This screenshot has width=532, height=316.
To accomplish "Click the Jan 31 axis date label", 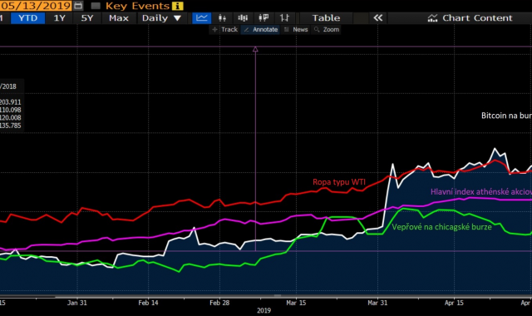I will tap(77, 303).
